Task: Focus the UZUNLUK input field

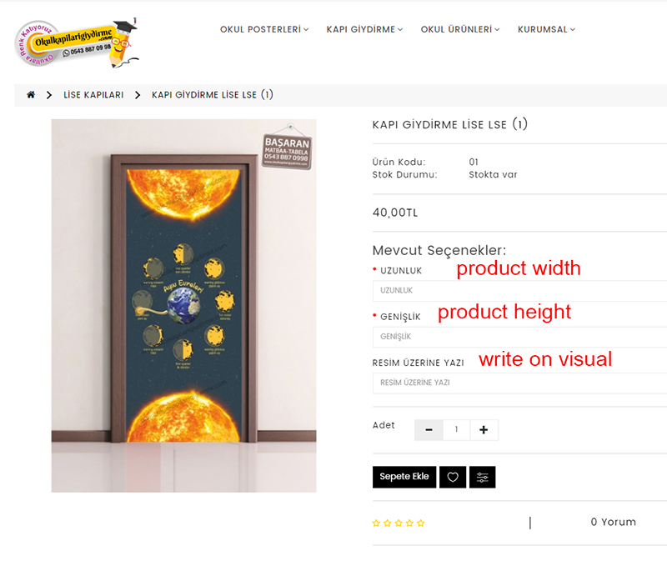Action: click(519, 291)
